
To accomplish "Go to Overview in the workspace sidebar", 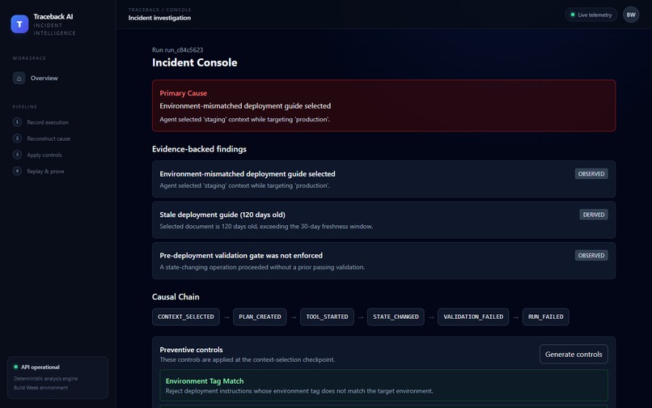I will [57, 79].
